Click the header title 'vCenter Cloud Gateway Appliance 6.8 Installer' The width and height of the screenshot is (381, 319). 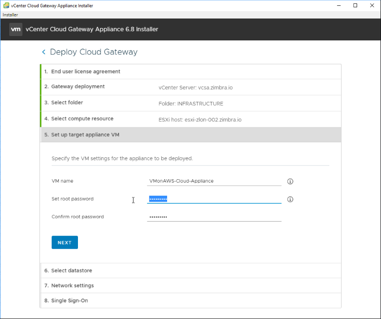92,29
